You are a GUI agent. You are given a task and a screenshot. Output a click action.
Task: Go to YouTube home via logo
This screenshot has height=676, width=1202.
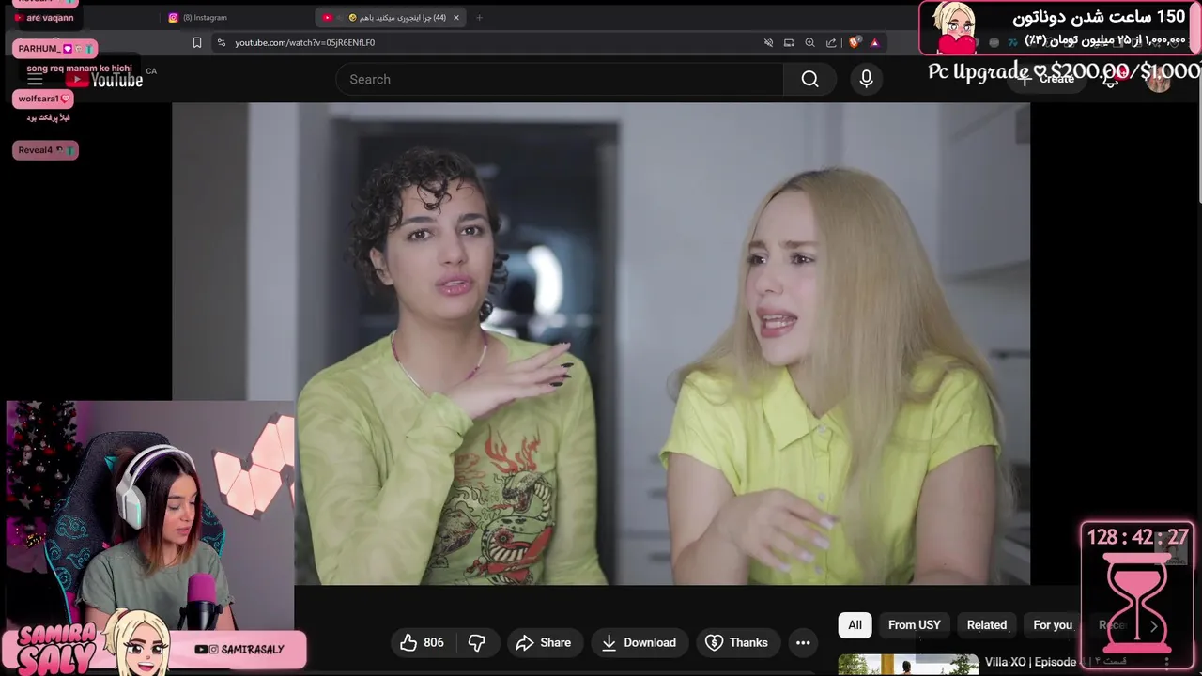pyautogui.click(x=104, y=80)
